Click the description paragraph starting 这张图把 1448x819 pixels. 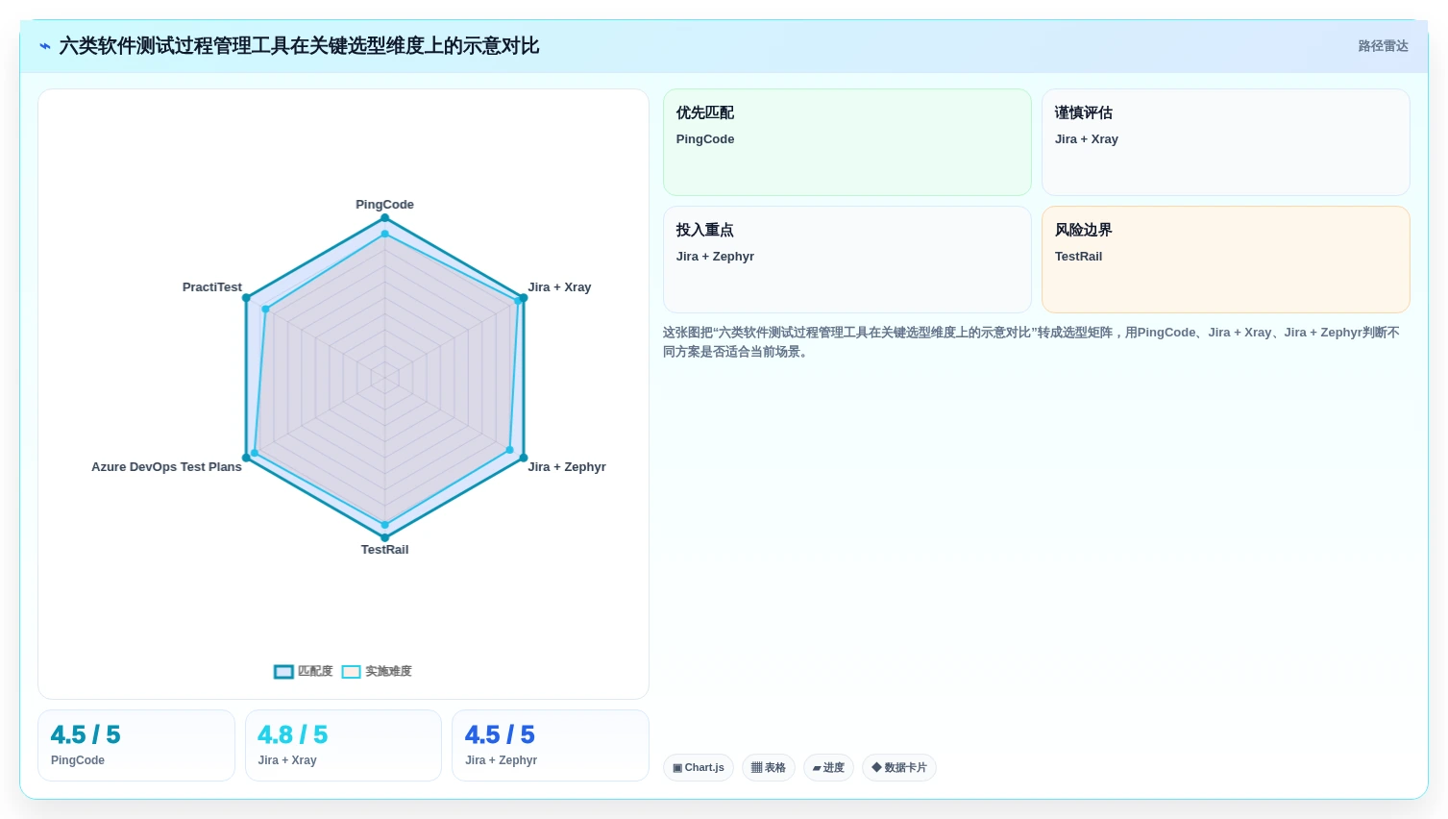point(1031,342)
